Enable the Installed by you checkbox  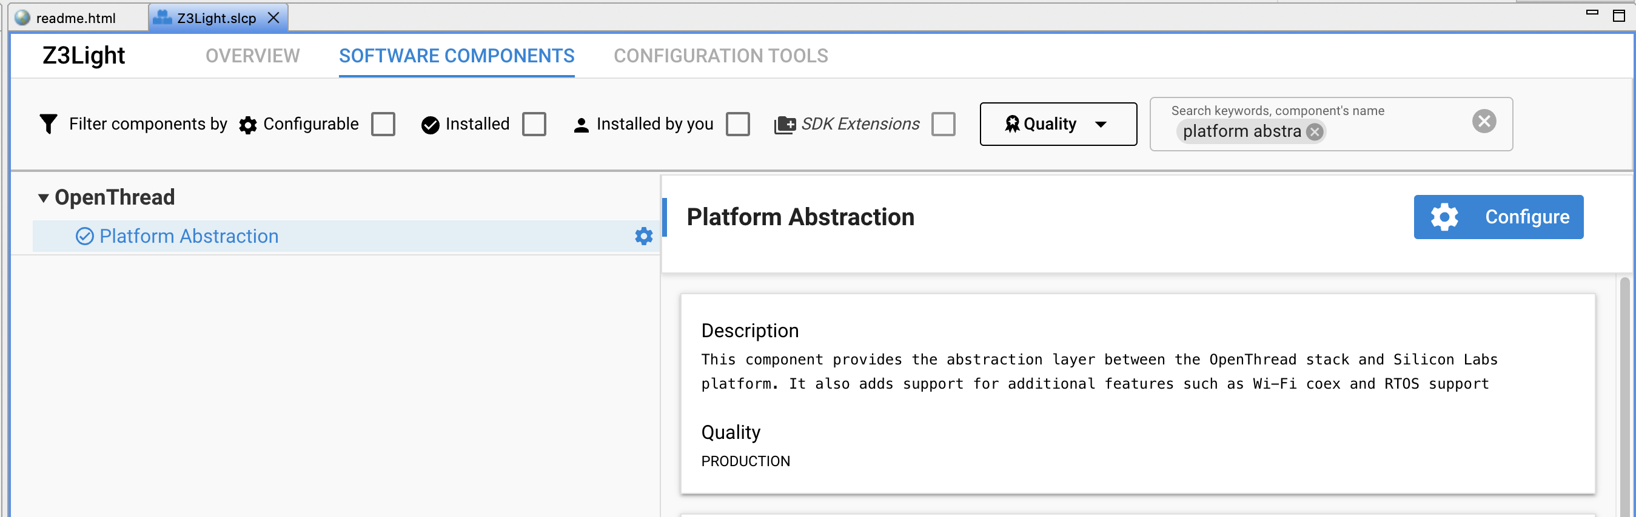[737, 124]
